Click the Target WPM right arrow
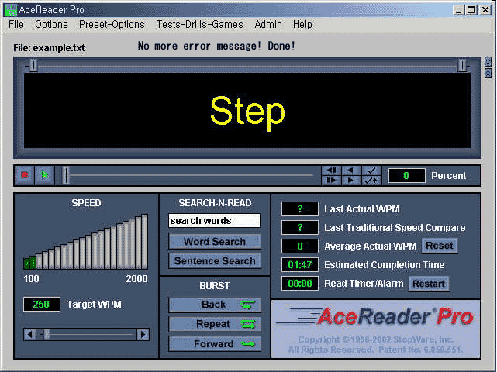497x372 pixels. coord(143,334)
